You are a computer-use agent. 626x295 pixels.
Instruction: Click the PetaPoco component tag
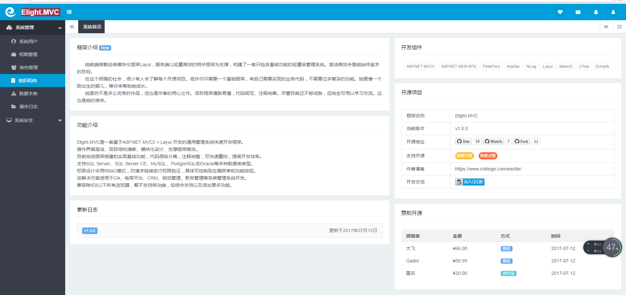491,66
